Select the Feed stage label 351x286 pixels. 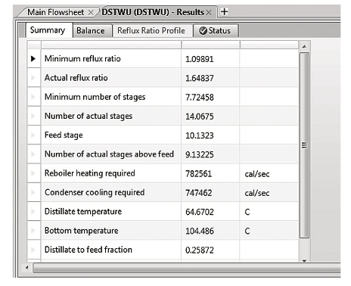click(64, 135)
